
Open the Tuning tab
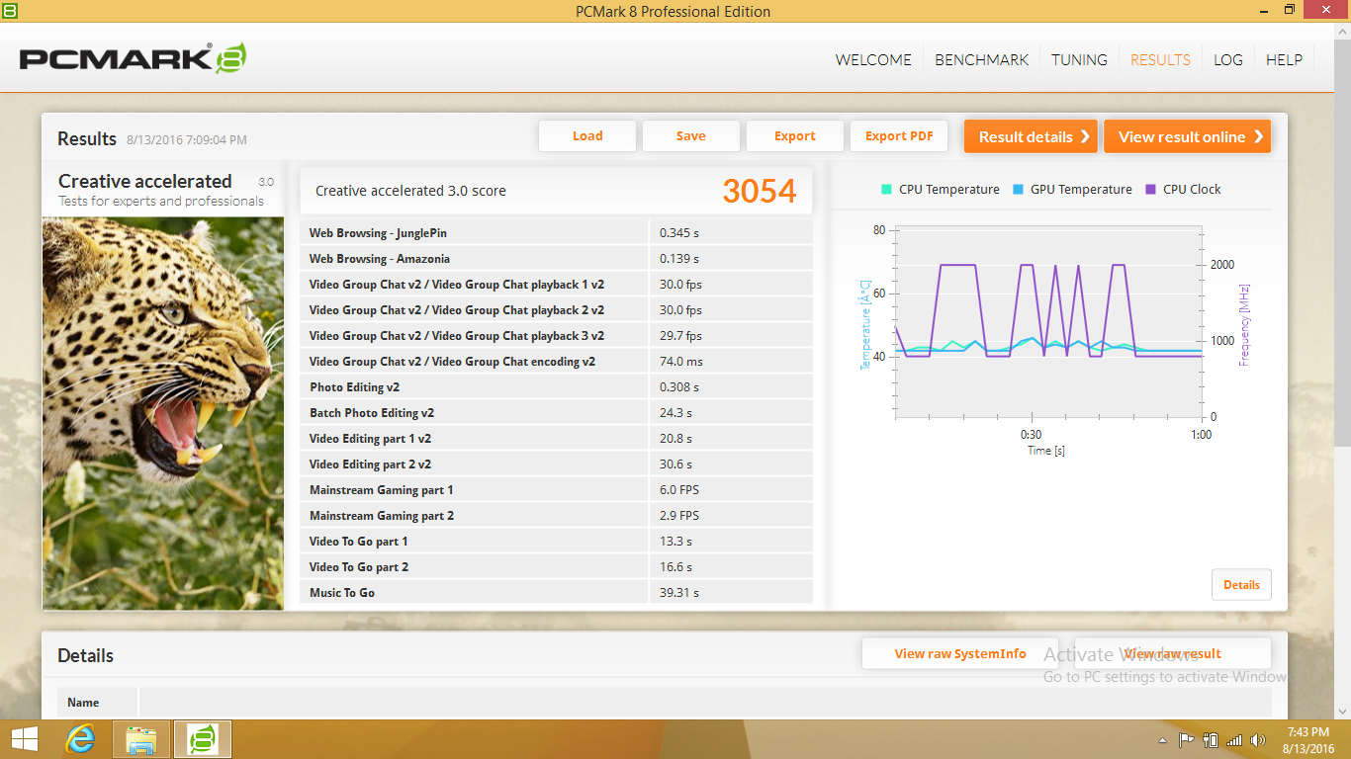tap(1079, 59)
